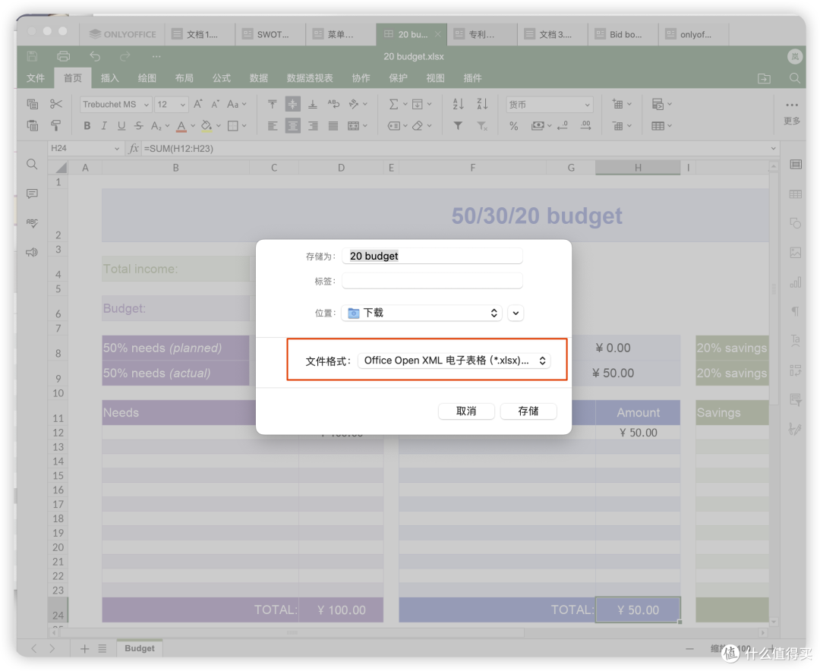Click the Copy style paintbrush icon
The image size is (820, 671).
click(x=56, y=125)
